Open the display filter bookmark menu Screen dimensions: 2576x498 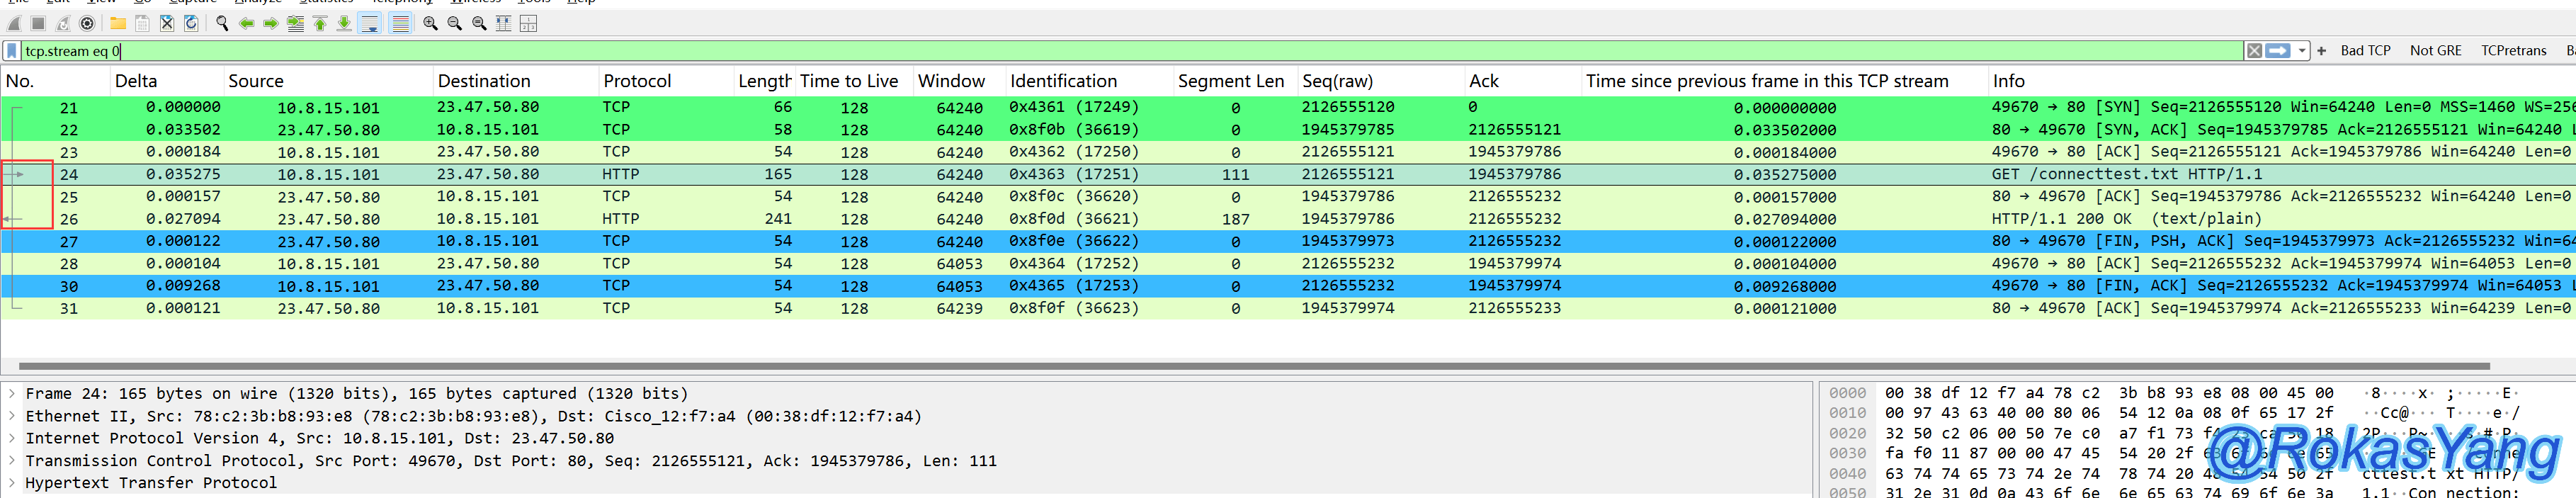click(x=12, y=51)
